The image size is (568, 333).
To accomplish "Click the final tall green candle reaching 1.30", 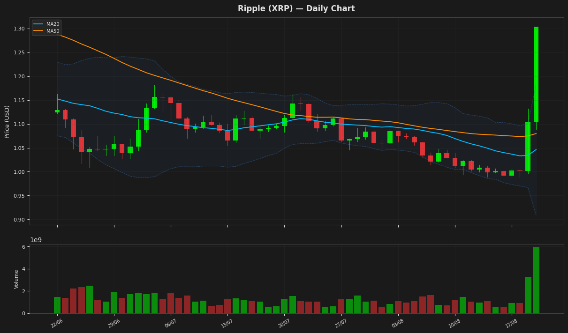I will [x=536, y=74].
